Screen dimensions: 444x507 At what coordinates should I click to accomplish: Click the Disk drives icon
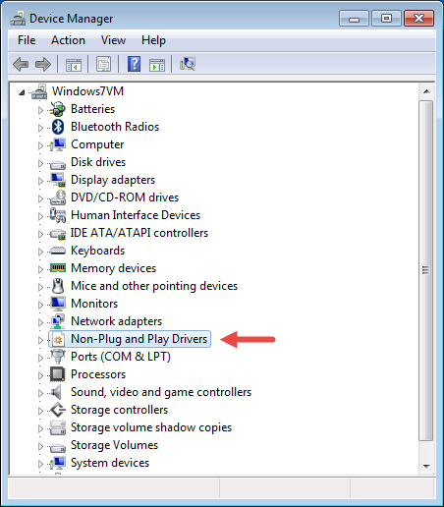pos(58,164)
